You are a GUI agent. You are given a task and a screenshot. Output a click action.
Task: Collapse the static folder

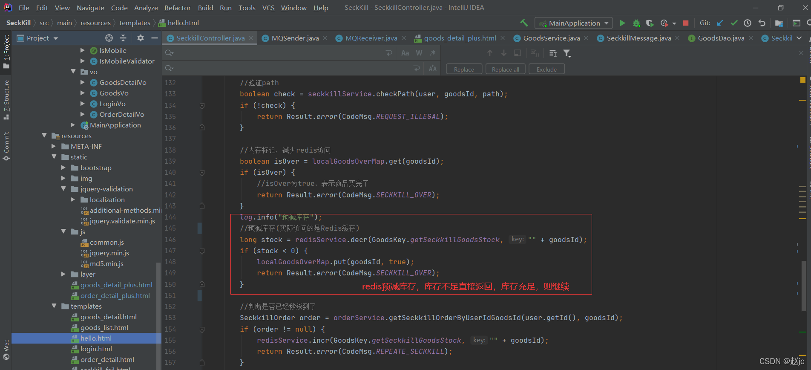tap(54, 157)
